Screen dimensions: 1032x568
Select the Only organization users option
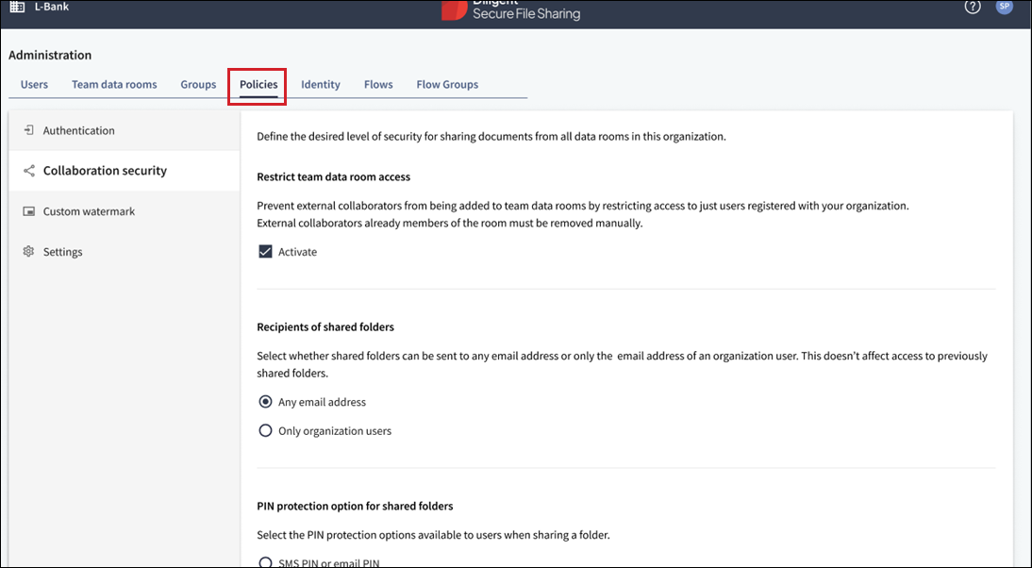(x=265, y=431)
